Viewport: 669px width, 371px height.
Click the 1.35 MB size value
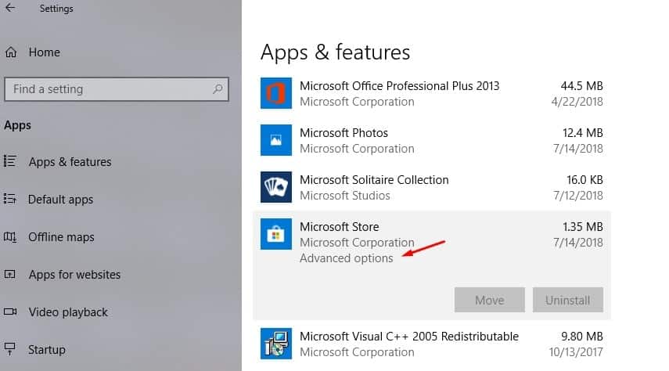[582, 227]
